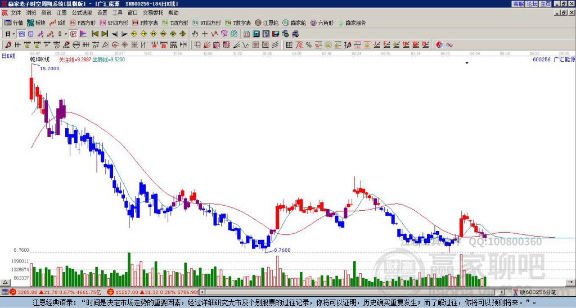Open the 浏览 menu

click(31, 13)
